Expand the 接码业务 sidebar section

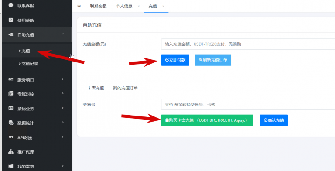tap(37, 109)
